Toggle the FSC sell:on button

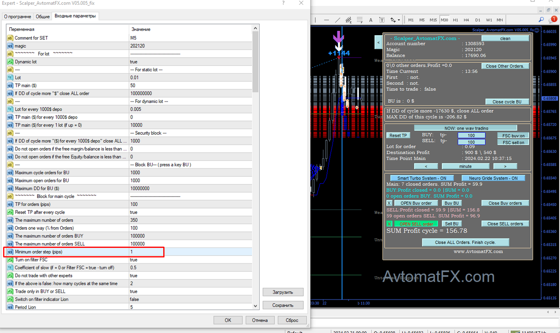point(513,142)
